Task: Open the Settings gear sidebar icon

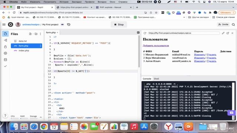Action: pyautogui.click(x=6, y=53)
